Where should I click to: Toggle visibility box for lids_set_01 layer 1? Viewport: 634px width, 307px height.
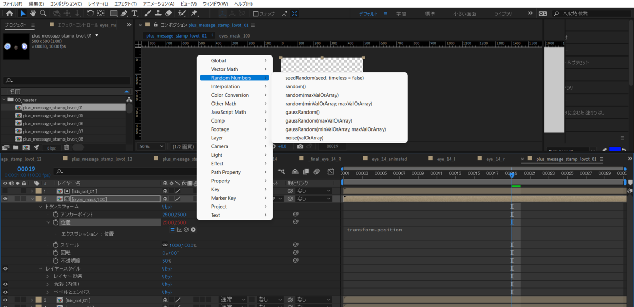click(5, 191)
